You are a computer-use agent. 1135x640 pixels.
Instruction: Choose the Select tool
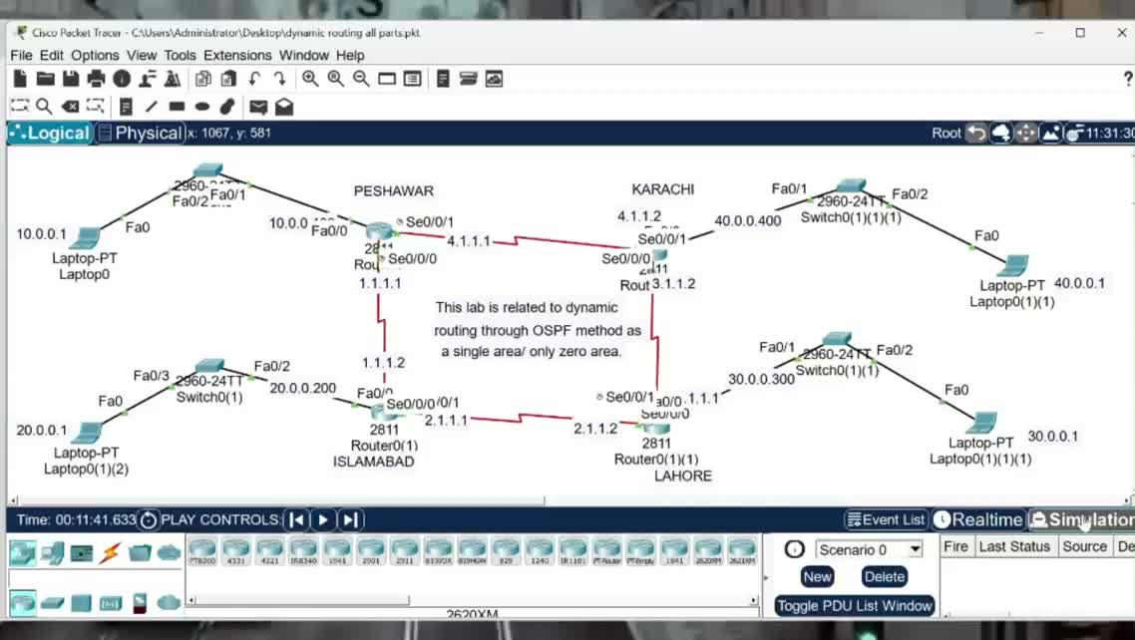tap(20, 107)
